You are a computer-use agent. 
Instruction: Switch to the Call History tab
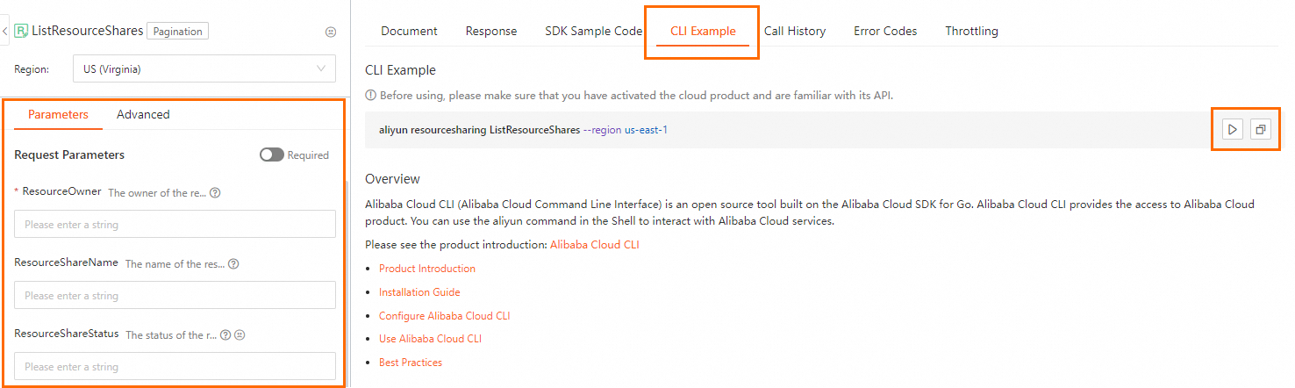point(794,31)
